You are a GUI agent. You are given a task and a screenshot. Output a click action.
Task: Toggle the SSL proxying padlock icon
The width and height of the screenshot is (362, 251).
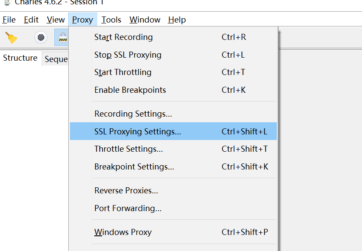pyautogui.click(x=62, y=37)
